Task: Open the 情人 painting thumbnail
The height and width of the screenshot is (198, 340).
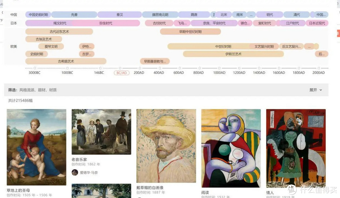Action: pos(296,148)
